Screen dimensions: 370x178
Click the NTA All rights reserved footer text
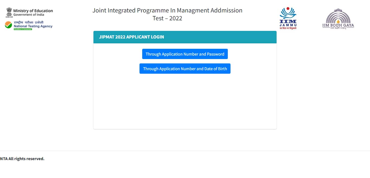click(22, 159)
